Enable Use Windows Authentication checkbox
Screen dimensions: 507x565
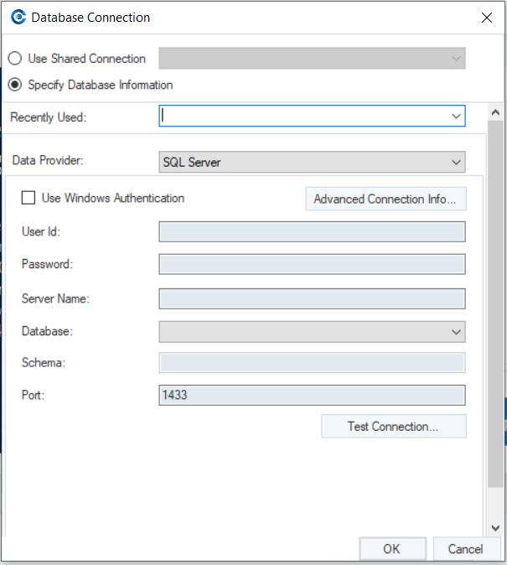(x=28, y=198)
